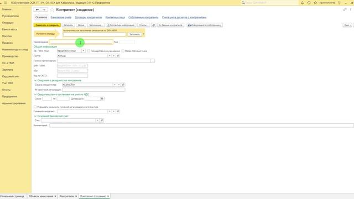
Task: Click ellipsis button of Полное наименование field
Action: pyautogui.click(x=153, y=61)
